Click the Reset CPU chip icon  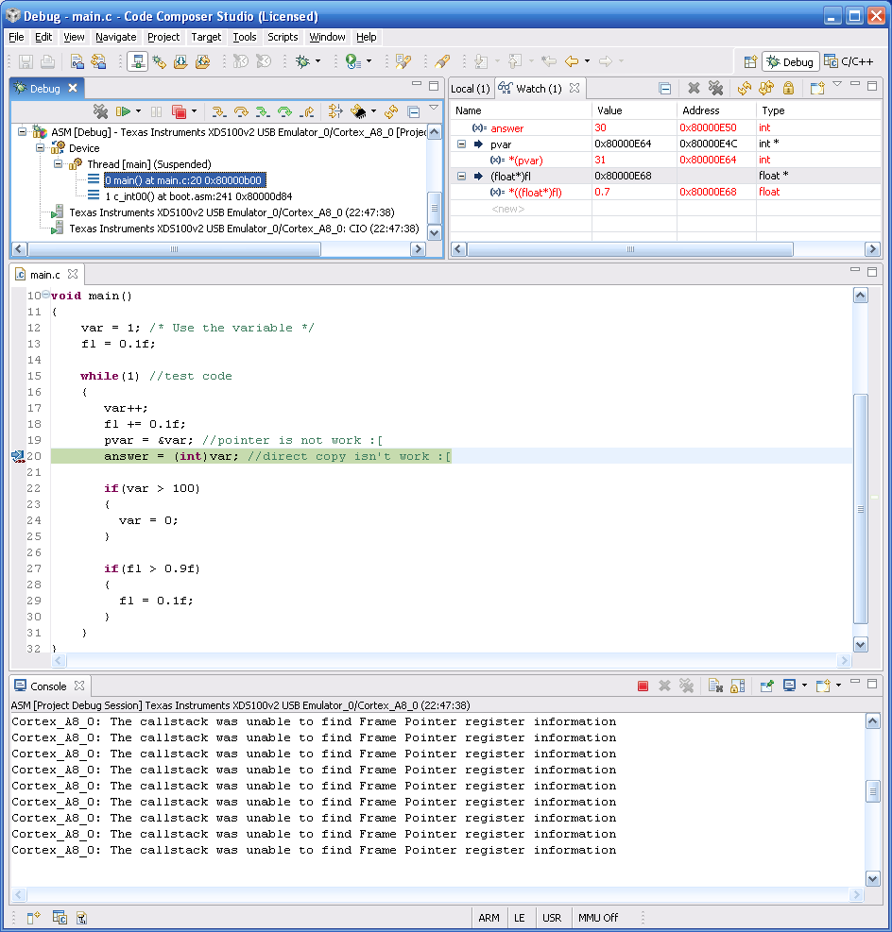pos(358,111)
